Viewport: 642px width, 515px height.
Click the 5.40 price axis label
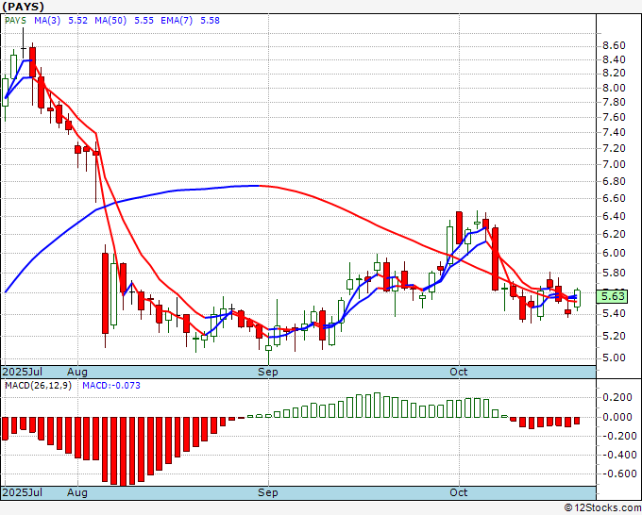[x=614, y=314]
